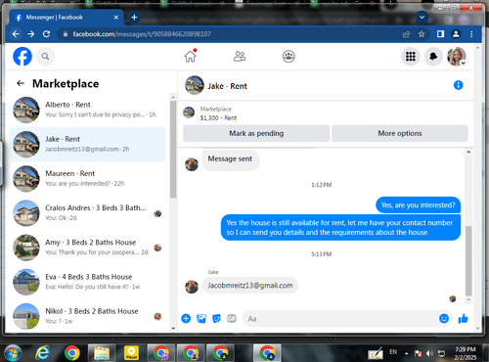489x362 pixels.
Task: Choose a GIF icon in composer
Action: click(x=232, y=318)
